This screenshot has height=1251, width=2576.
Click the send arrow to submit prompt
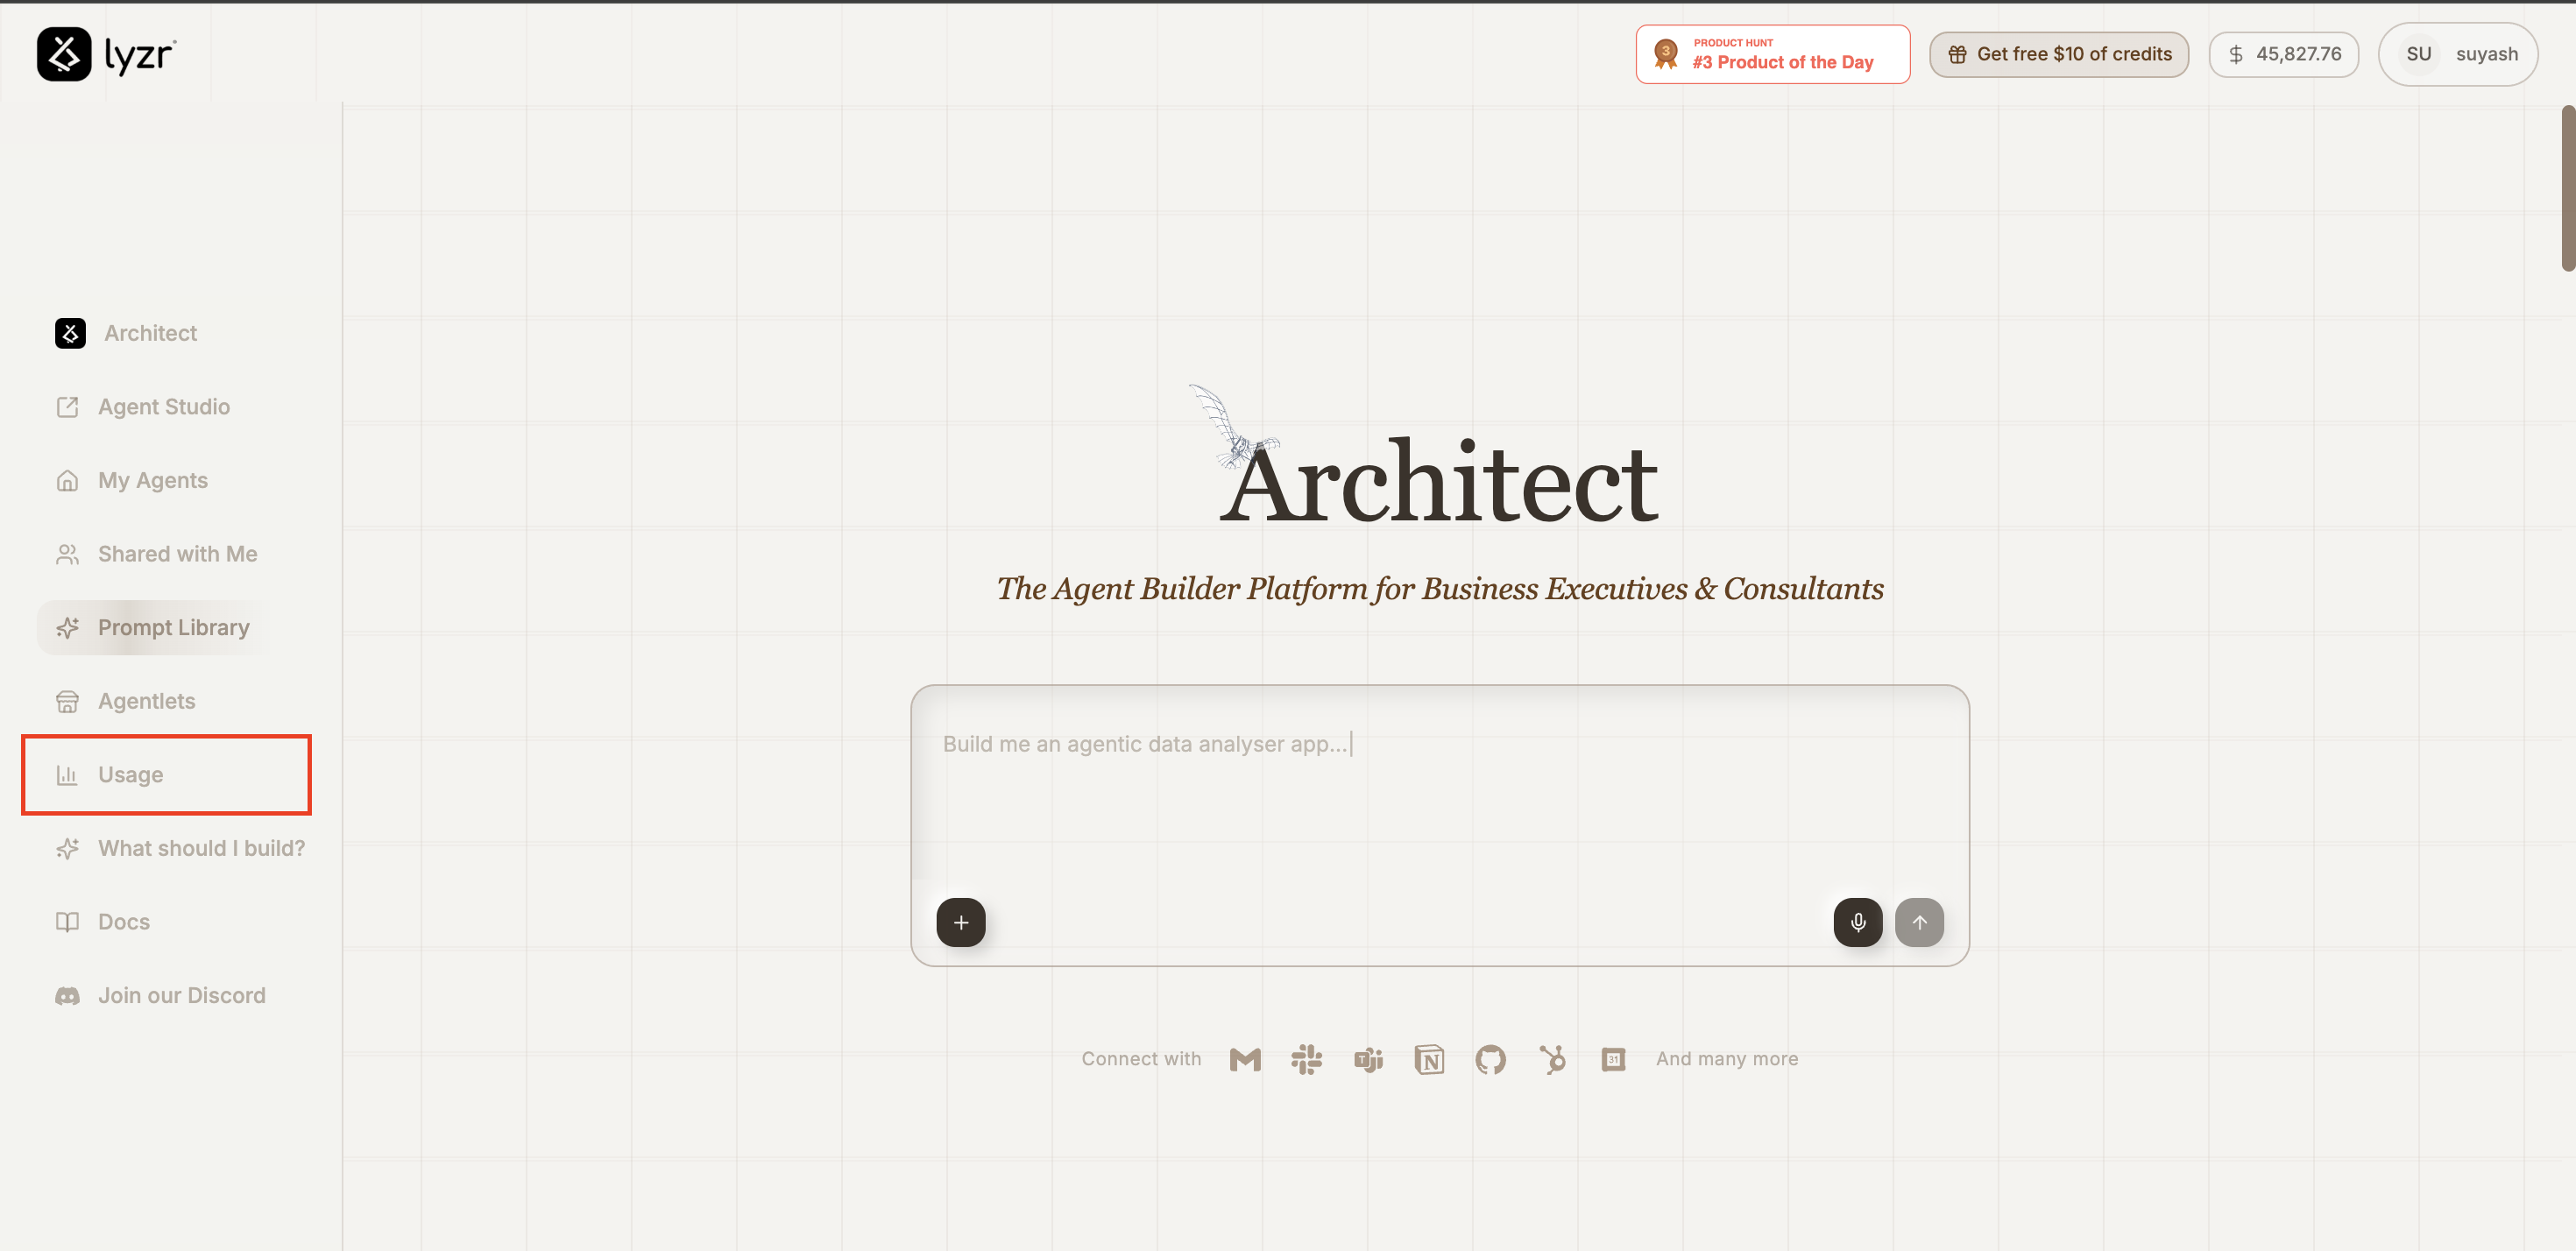pyautogui.click(x=1919, y=922)
